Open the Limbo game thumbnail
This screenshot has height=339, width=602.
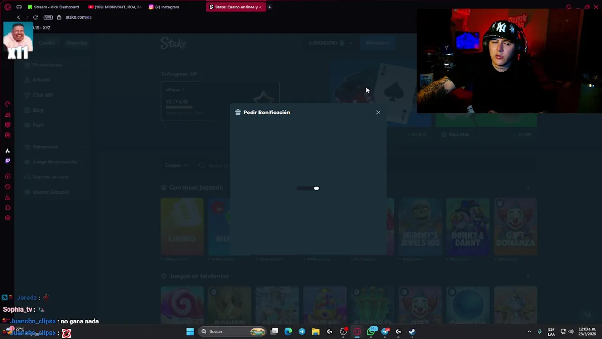(182, 226)
